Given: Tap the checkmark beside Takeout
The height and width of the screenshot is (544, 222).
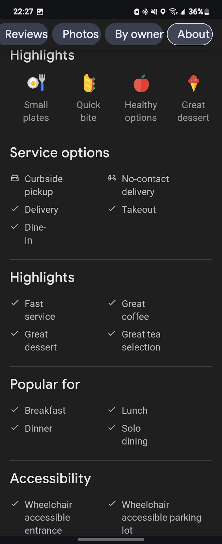Looking at the screenshot, I should pyautogui.click(x=112, y=209).
